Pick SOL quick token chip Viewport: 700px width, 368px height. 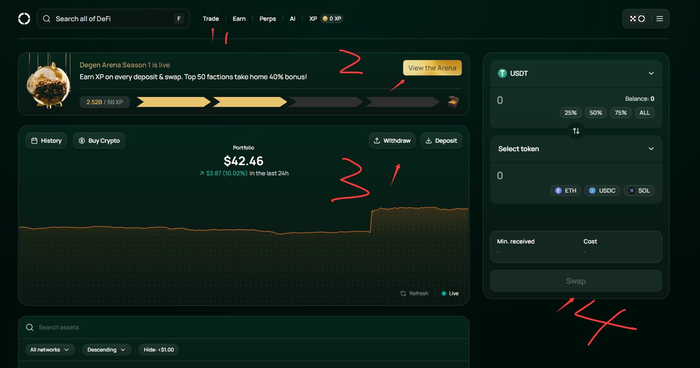coord(639,191)
